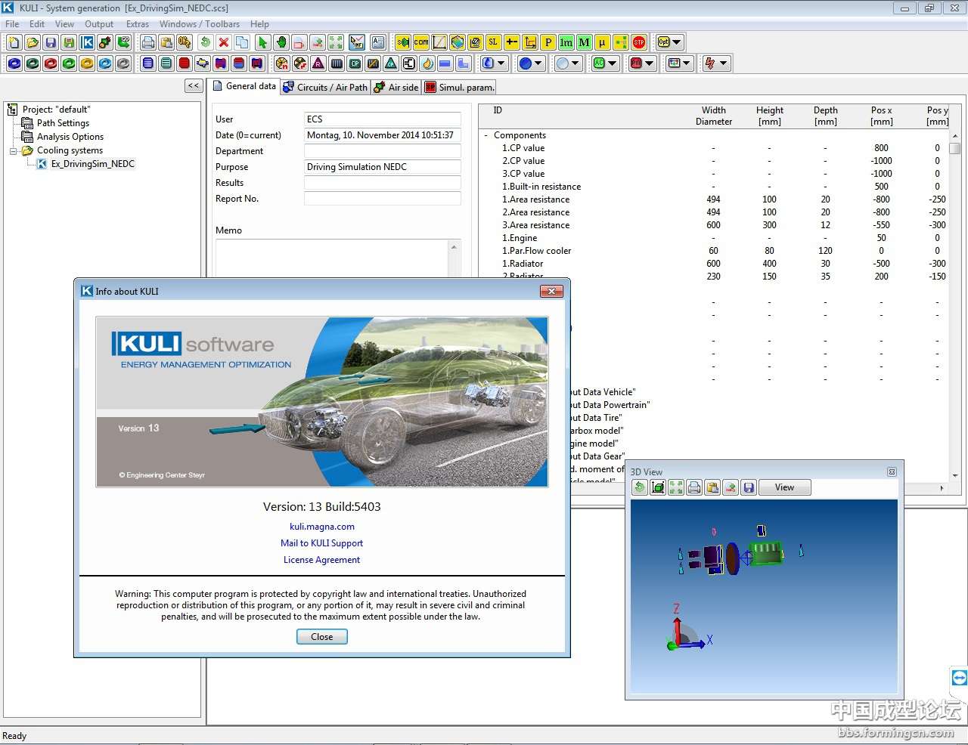Switch to the Circuits / Air Path tab
The height and width of the screenshot is (745, 968).
[x=325, y=87]
